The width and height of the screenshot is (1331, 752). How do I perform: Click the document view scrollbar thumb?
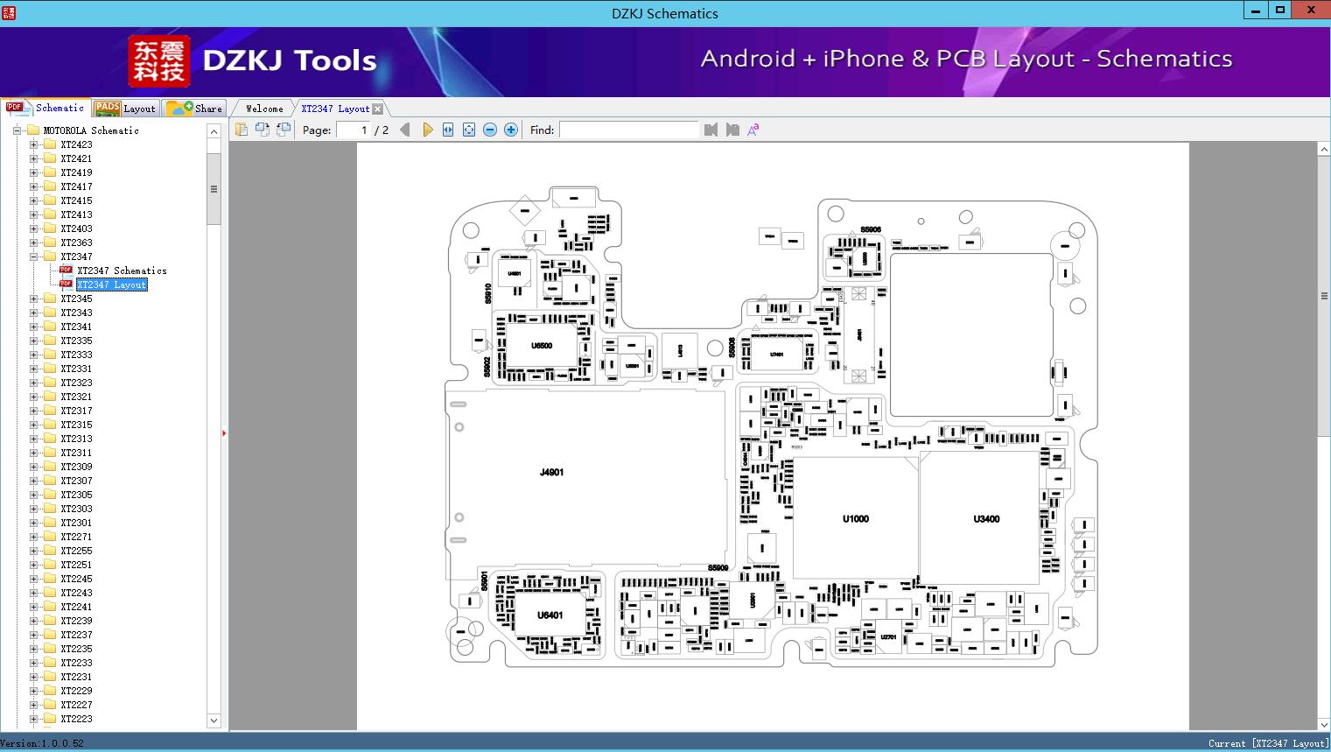[x=1324, y=296]
